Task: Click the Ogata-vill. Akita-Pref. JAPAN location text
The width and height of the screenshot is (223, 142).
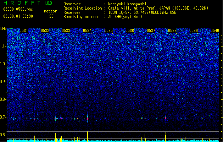Action: point(158,8)
